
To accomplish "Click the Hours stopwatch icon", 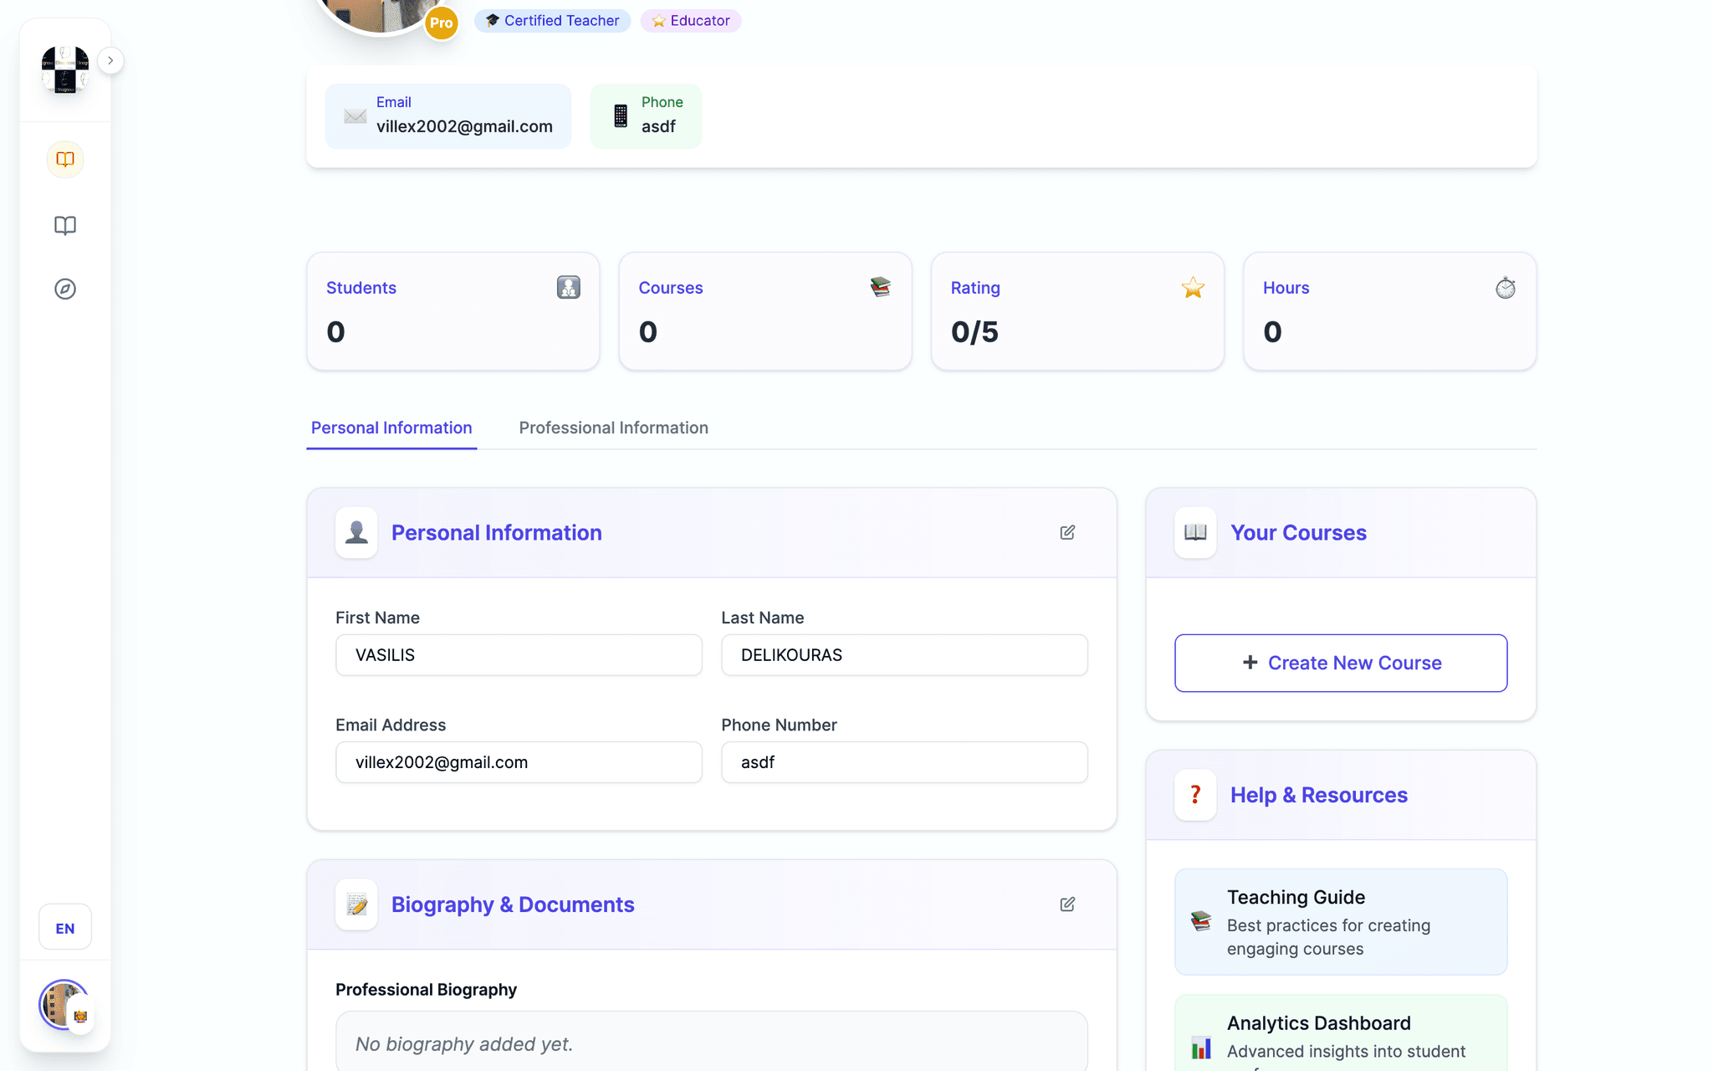I will click(1505, 288).
